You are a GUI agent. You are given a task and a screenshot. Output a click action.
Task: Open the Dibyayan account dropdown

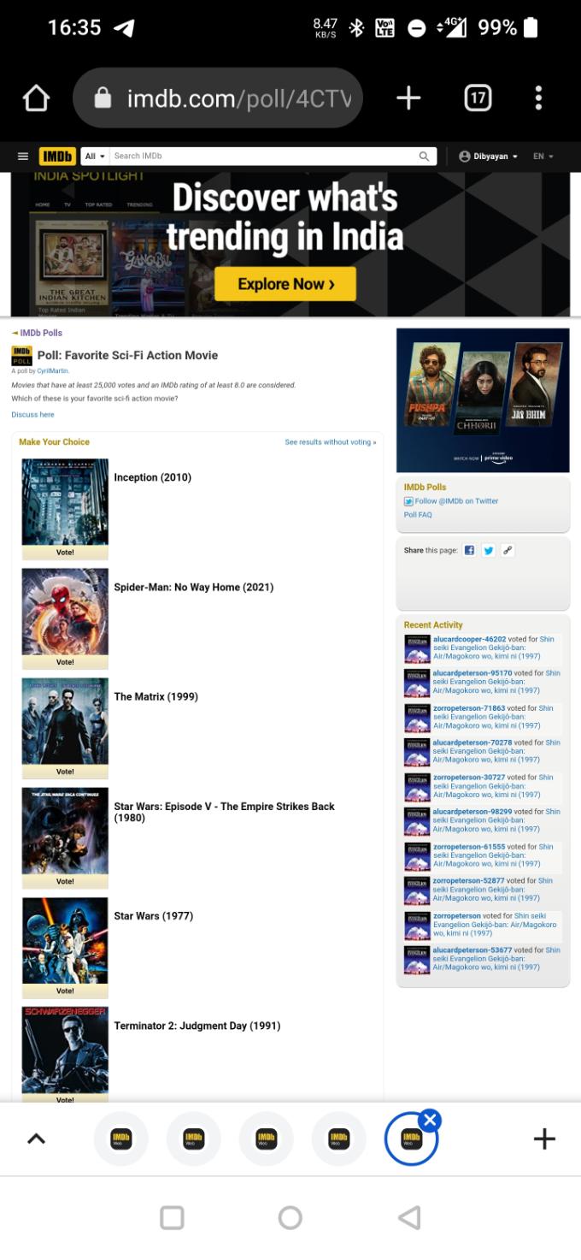489,157
